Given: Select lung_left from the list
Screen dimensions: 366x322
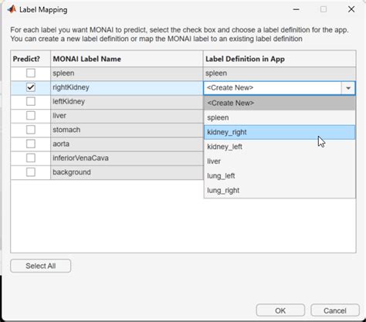Looking at the screenshot, I should click(x=280, y=176).
